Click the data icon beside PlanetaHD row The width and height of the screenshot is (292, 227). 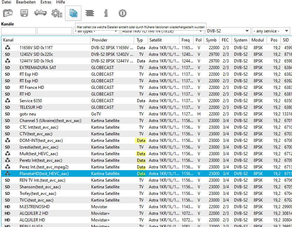(x=7, y=174)
